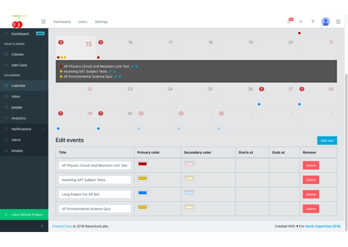
Task: Open the right aside hamburger menu
Action: point(338,21)
